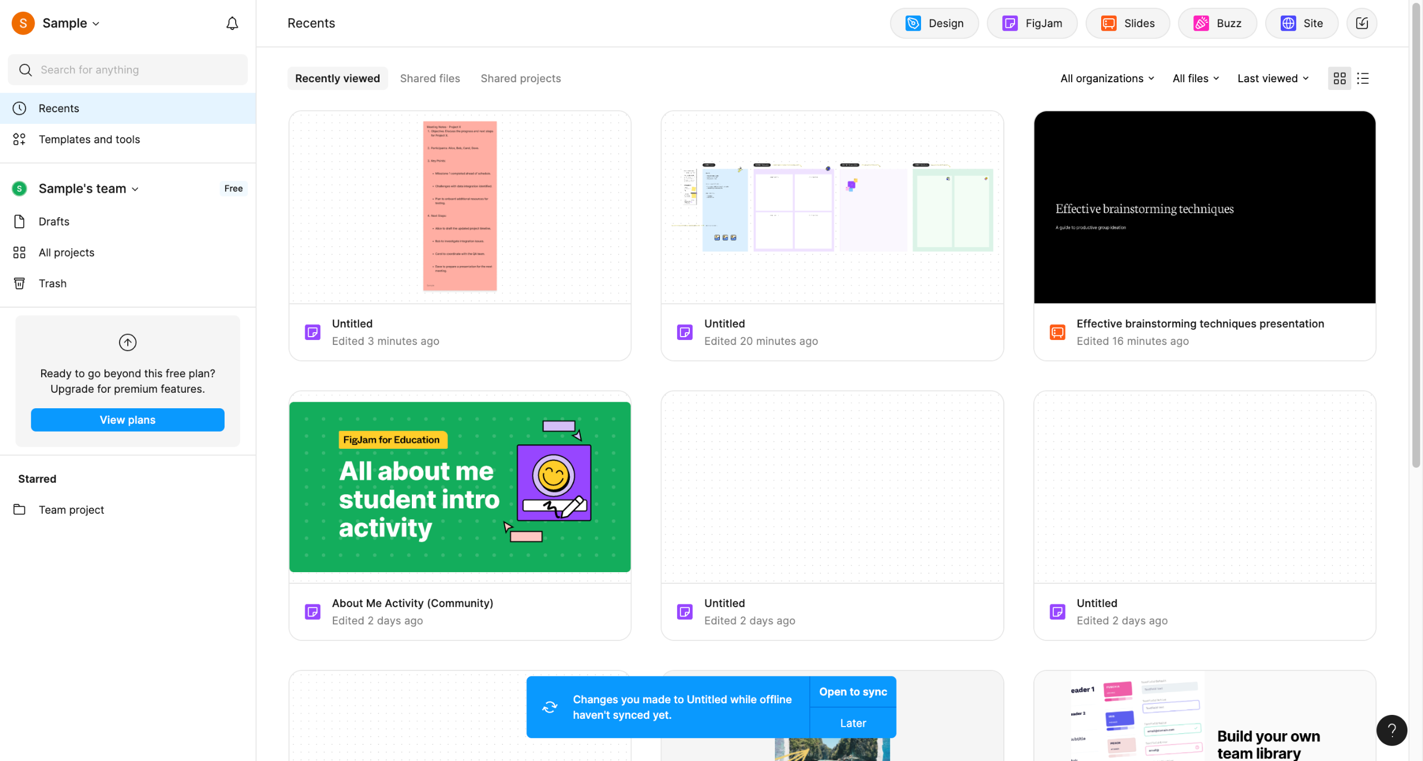Click the Trash icon in sidebar
This screenshot has width=1423, height=761.
pos(19,283)
